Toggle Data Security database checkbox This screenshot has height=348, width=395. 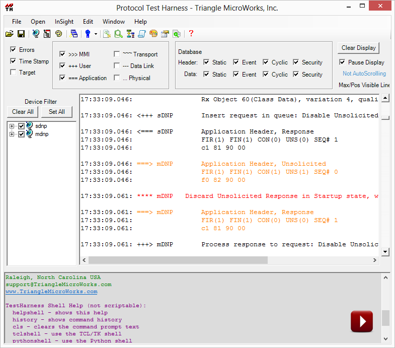[x=296, y=74]
